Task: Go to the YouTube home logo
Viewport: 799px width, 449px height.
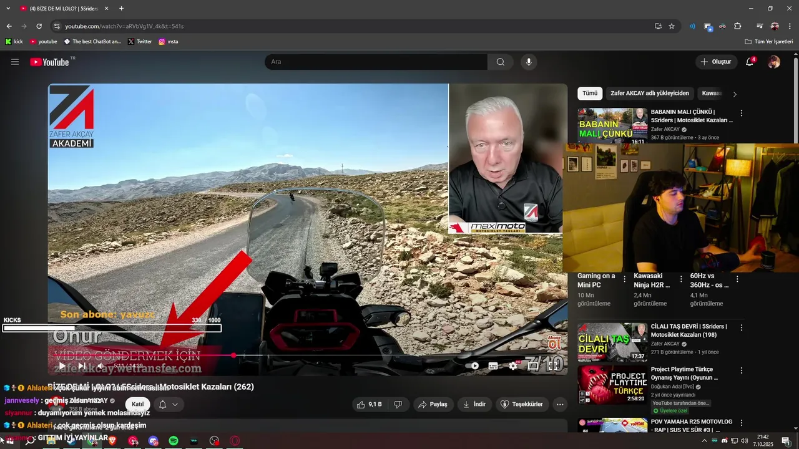Action: click(x=49, y=62)
